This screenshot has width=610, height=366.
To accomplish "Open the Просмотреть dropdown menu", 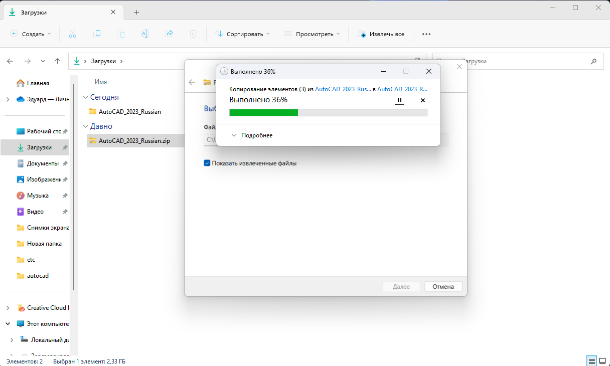I will point(312,34).
